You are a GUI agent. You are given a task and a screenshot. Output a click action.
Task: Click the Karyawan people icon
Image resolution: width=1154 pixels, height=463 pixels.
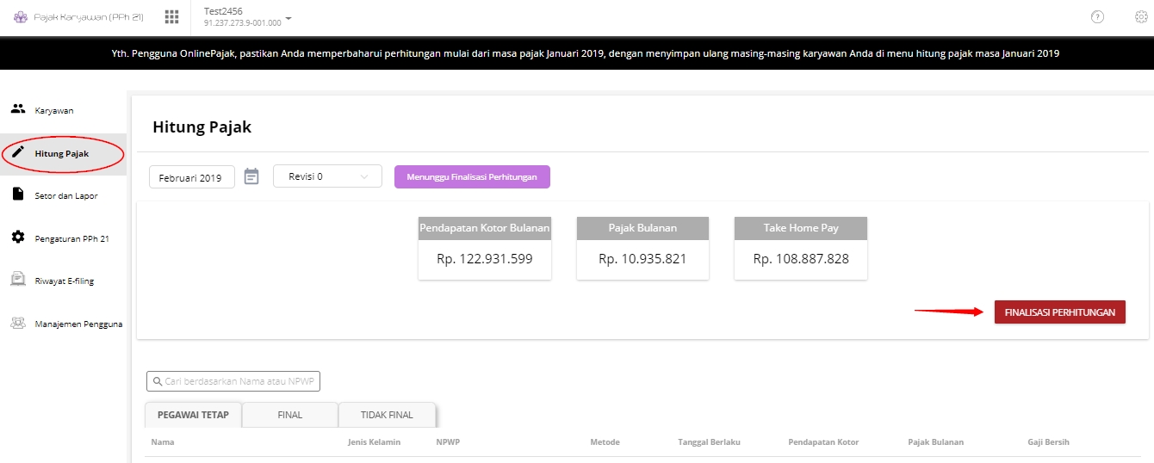tap(17, 109)
